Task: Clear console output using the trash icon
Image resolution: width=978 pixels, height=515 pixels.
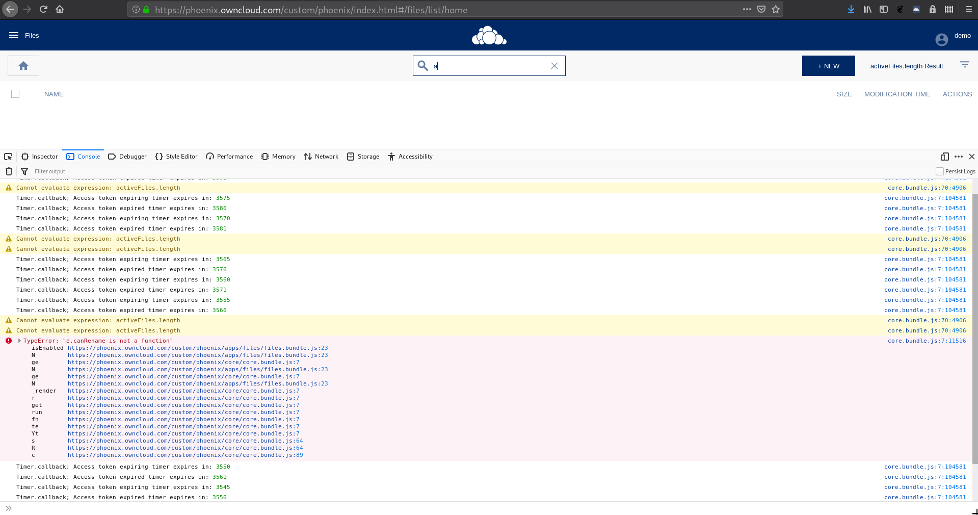Action: [8, 171]
